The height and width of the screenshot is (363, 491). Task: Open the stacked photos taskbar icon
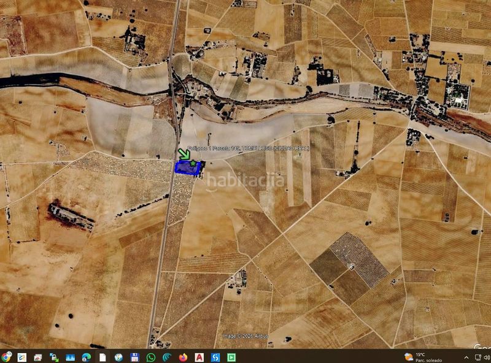(38, 357)
